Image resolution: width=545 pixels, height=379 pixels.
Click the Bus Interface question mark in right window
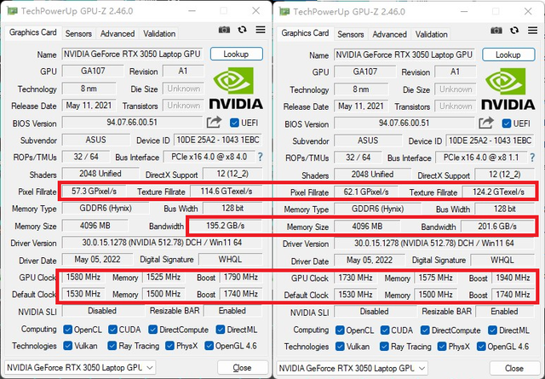click(x=532, y=158)
